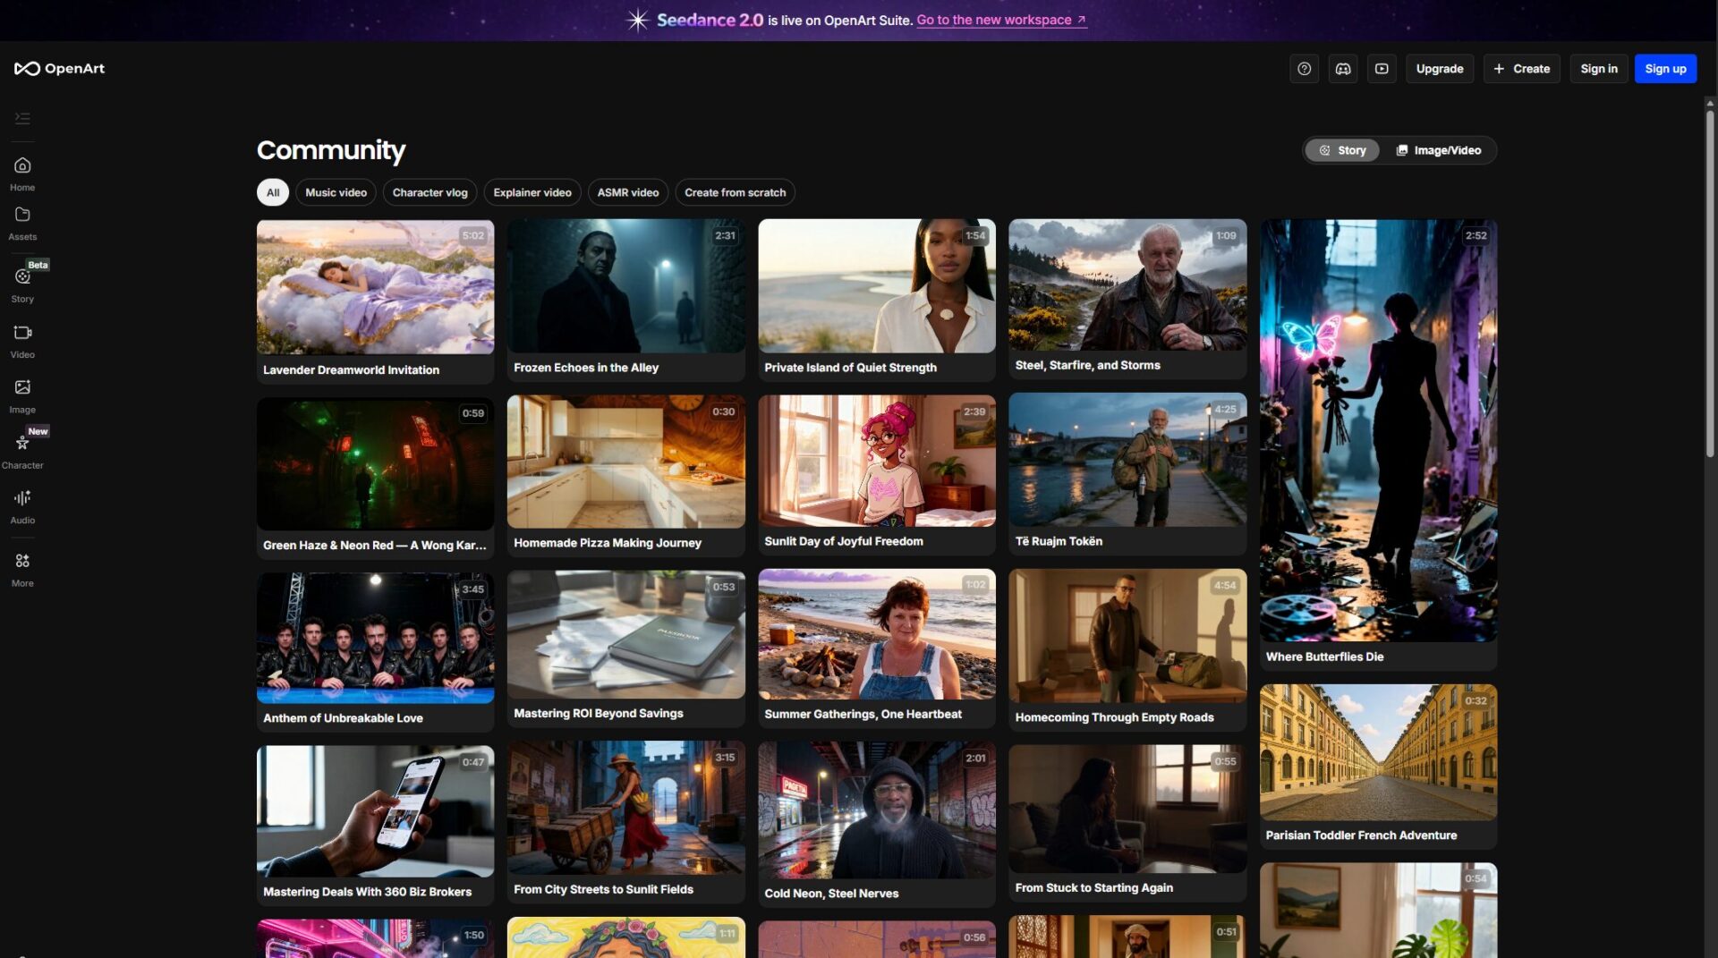Switch community view to Image/Video
The image size is (1718, 958).
click(x=1438, y=150)
